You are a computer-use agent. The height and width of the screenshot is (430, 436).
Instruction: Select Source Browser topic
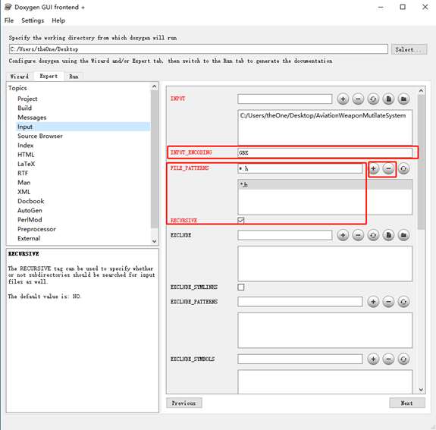pos(40,136)
